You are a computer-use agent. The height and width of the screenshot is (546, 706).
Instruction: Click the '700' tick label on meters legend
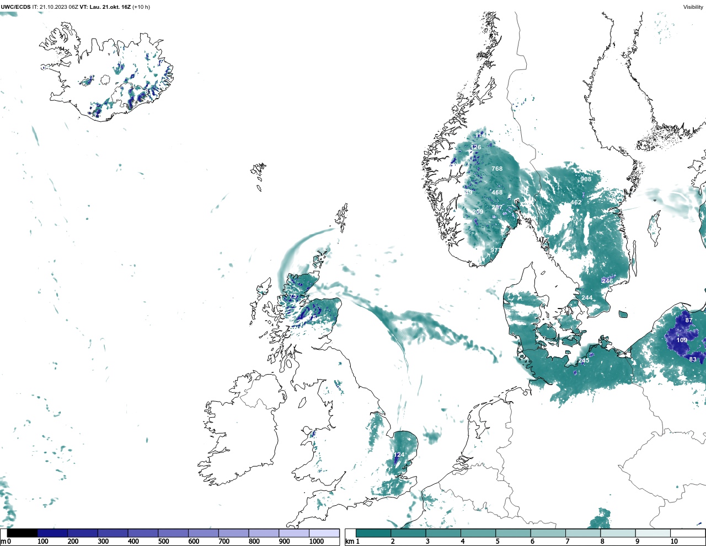(x=224, y=542)
